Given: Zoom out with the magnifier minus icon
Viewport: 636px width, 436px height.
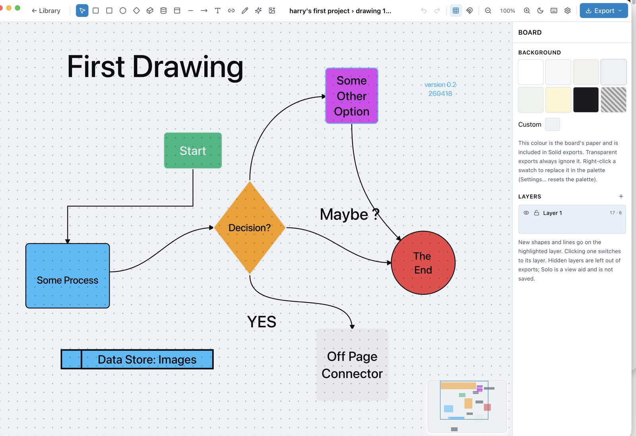Looking at the screenshot, I should pos(488,11).
